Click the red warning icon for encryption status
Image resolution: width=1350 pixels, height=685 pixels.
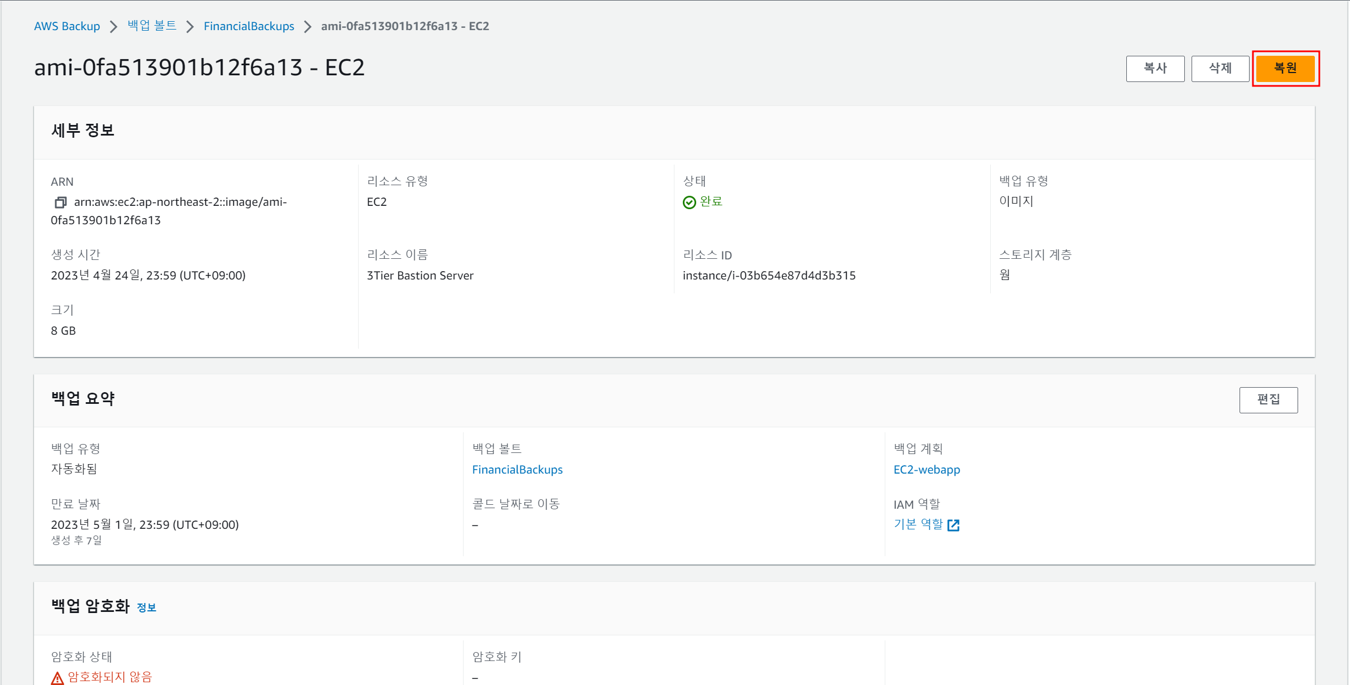tap(57, 678)
